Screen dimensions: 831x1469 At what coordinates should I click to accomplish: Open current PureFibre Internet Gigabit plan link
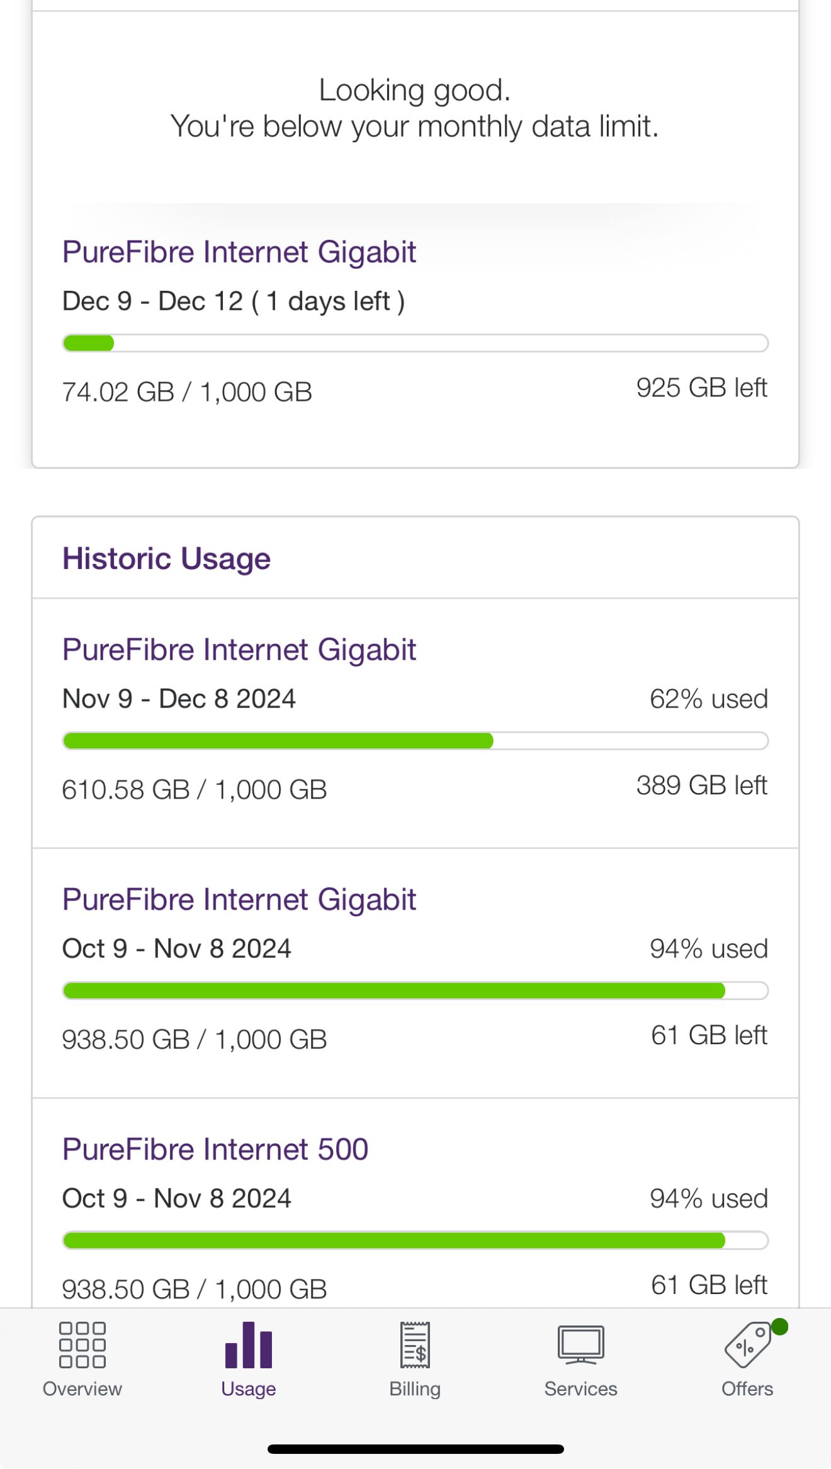click(x=239, y=252)
